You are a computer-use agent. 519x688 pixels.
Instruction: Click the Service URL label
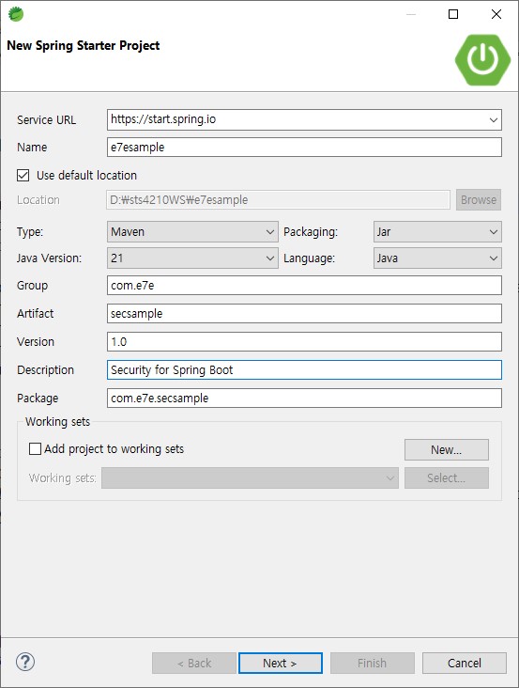point(46,119)
